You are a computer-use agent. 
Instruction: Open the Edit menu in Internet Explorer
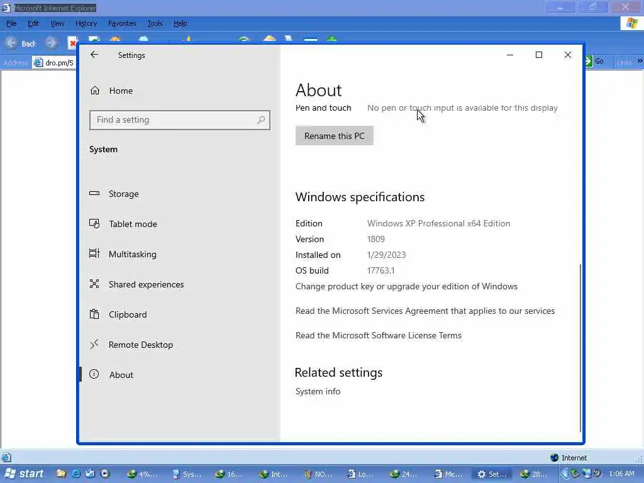[x=33, y=23]
